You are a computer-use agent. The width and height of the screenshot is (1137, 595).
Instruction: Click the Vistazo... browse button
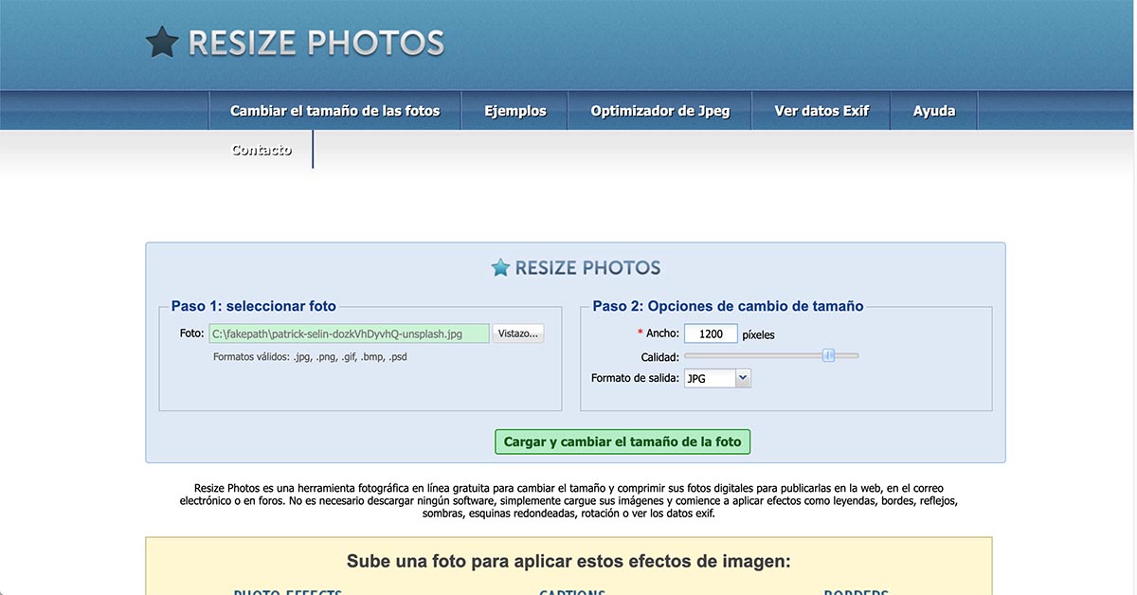[518, 334]
